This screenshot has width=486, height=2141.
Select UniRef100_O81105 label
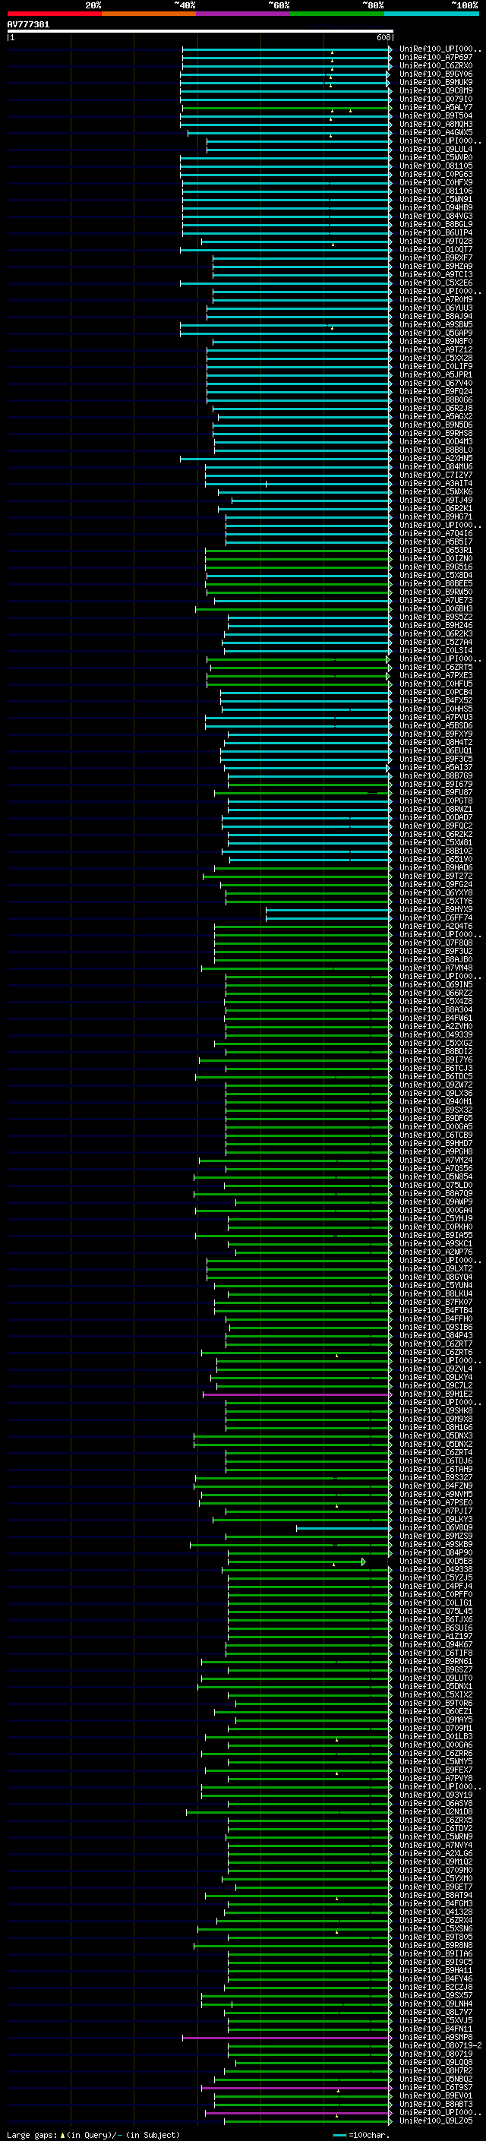tap(436, 166)
